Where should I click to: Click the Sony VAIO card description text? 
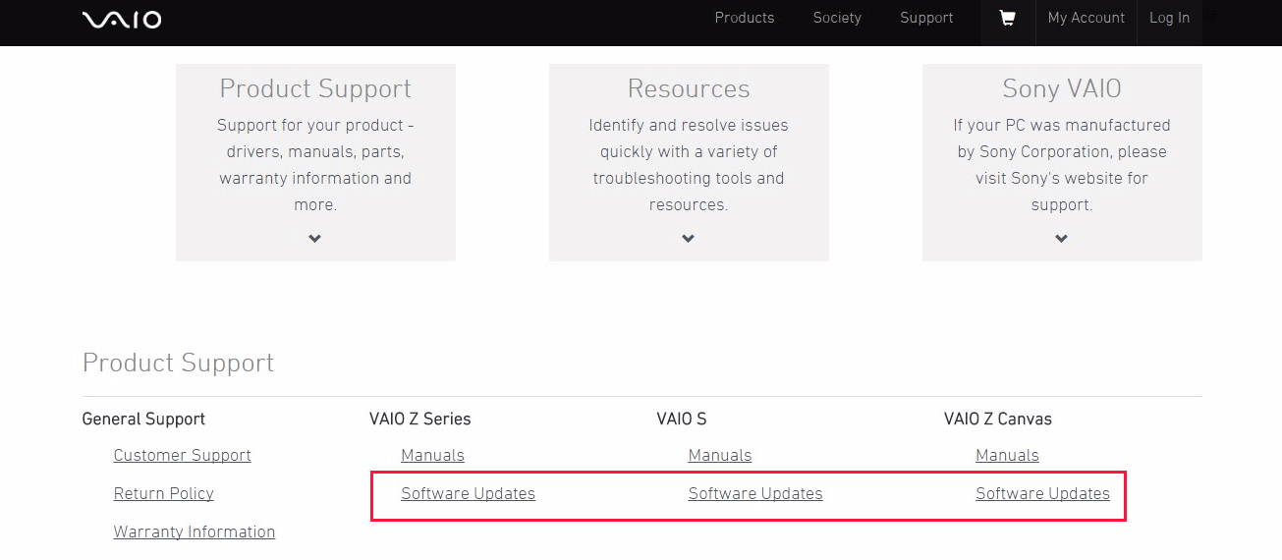1062,165
